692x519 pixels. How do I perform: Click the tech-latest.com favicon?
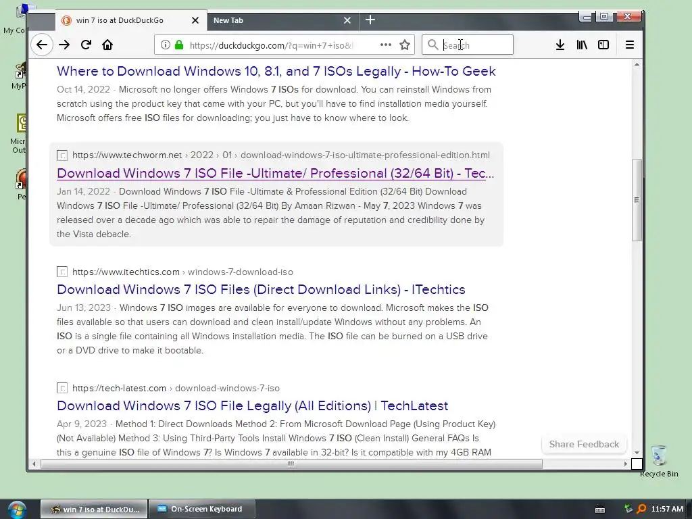[x=62, y=388]
